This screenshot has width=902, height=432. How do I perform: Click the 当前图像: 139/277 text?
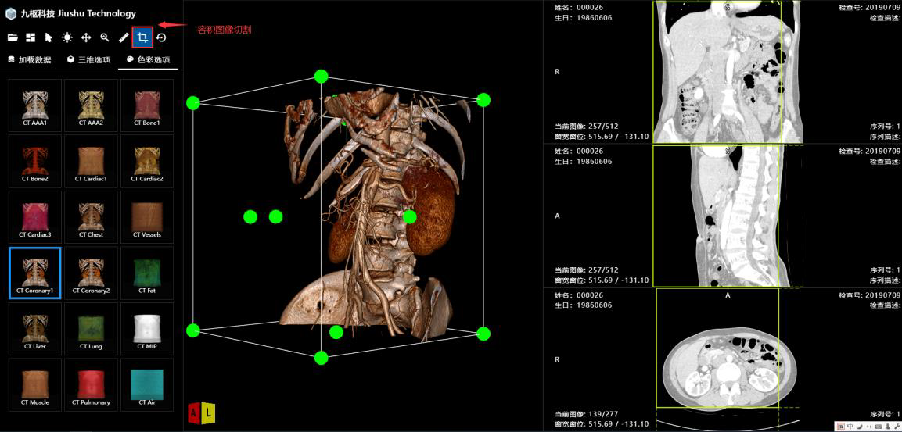pyautogui.click(x=587, y=413)
